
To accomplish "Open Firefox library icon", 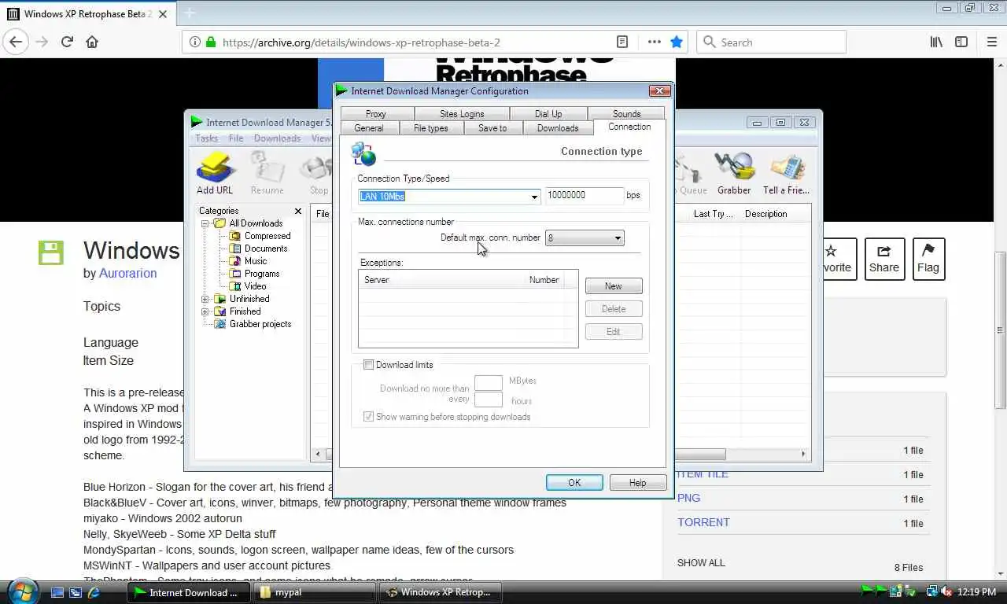I will (936, 42).
